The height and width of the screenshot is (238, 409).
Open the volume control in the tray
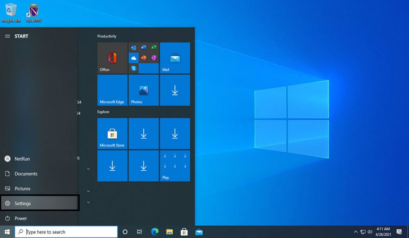[x=370, y=232]
